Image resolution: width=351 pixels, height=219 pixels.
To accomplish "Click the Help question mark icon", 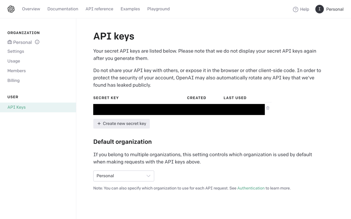I will (x=295, y=9).
